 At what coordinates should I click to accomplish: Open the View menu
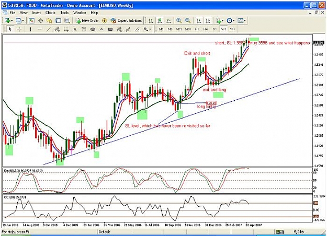pos(24,13)
